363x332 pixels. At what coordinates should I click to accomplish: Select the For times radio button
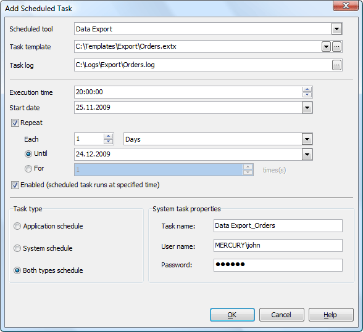pos(28,169)
